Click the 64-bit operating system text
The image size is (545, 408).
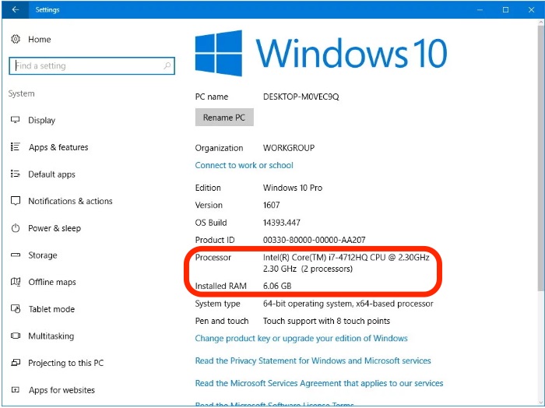point(348,304)
